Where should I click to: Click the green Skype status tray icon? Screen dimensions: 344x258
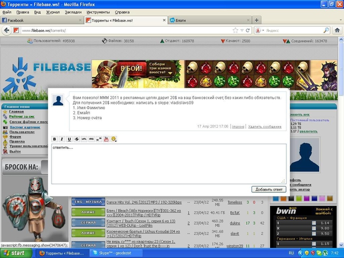(x=318, y=253)
